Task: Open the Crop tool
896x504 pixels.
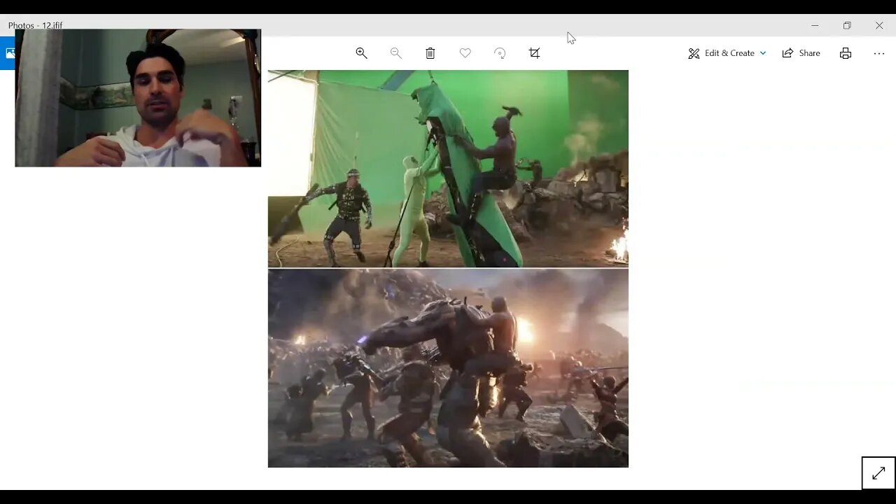Action: coord(535,53)
